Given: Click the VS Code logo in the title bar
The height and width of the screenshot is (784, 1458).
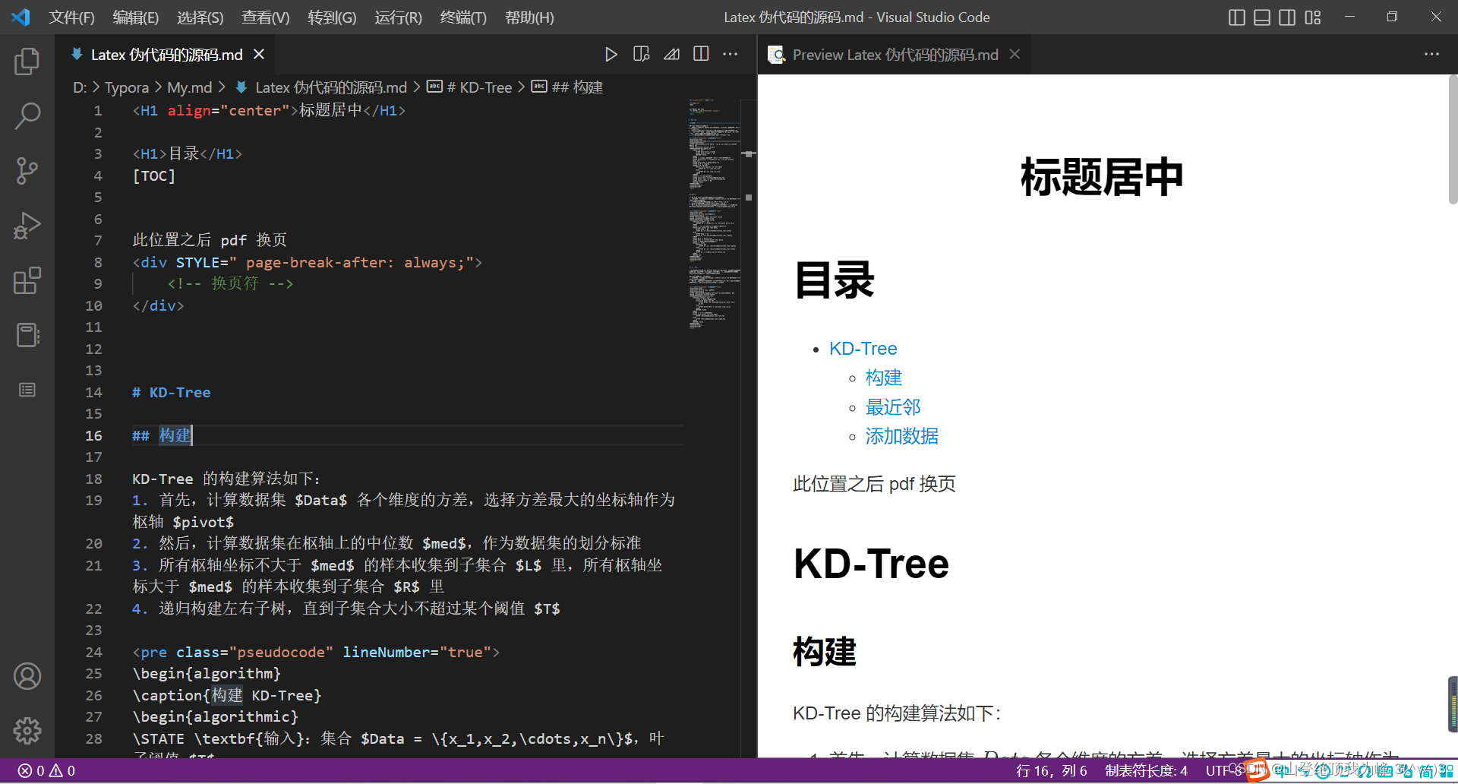Looking at the screenshot, I should [21, 17].
